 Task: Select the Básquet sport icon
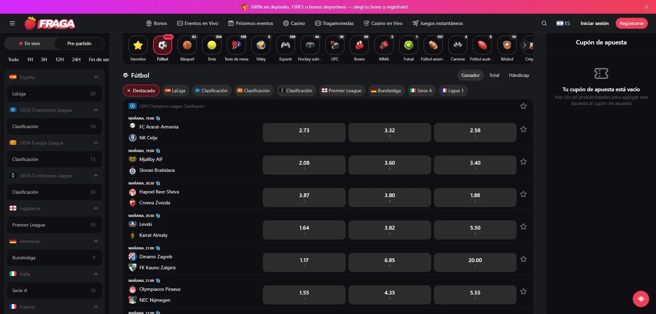coord(187,45)
